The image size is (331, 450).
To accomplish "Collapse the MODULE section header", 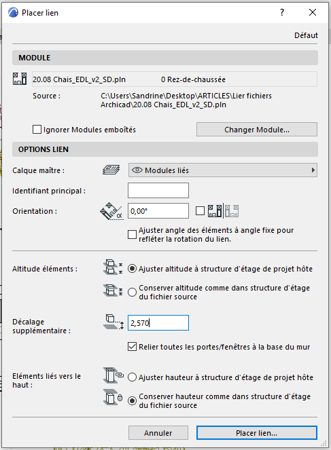I will [165, 58].
